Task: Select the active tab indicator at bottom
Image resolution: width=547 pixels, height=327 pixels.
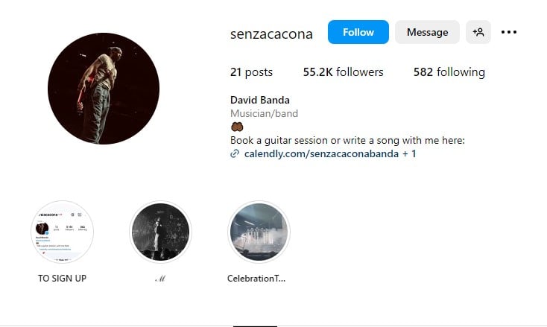Action: coord(255,326)
